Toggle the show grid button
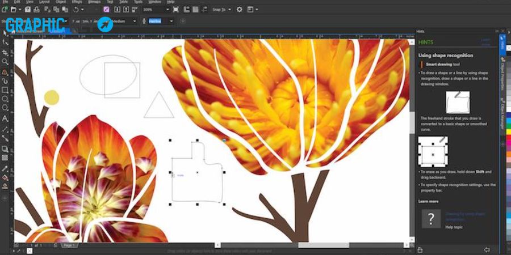Image resolution: width=511 pixels, height=255 pixels. pos(195,10)
